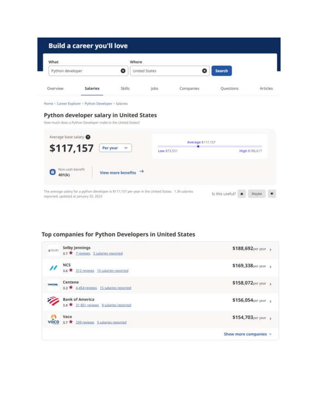Click the Search button
Viewport: 318px width, 412px height.
tap(222, 71)
